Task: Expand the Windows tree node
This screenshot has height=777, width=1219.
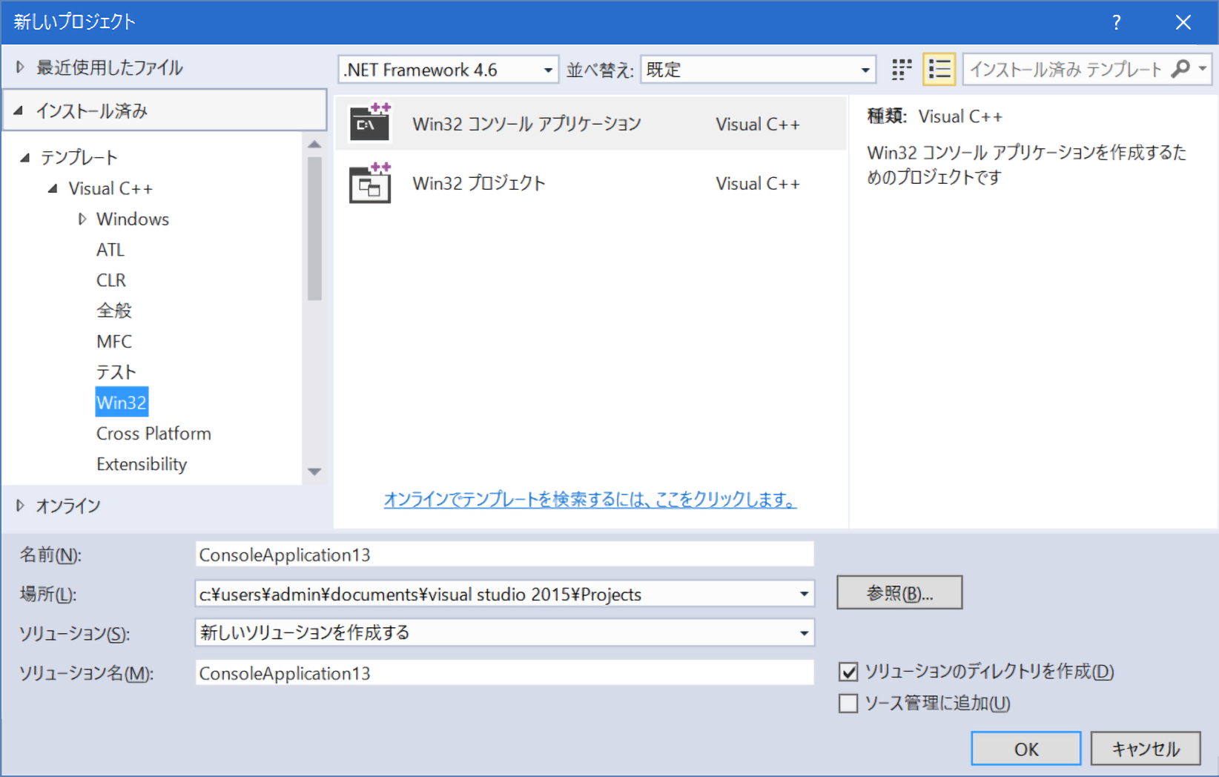Action: coord(82,219)
